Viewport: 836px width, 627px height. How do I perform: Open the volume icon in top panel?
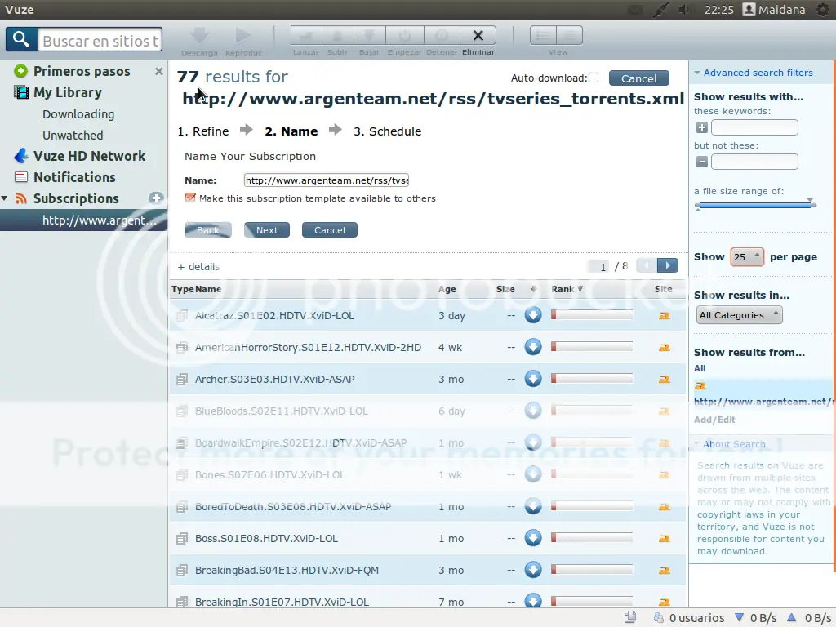coord(685,10)
